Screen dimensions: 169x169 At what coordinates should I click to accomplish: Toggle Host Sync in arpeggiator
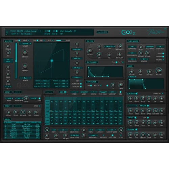[x=113, y=135]
